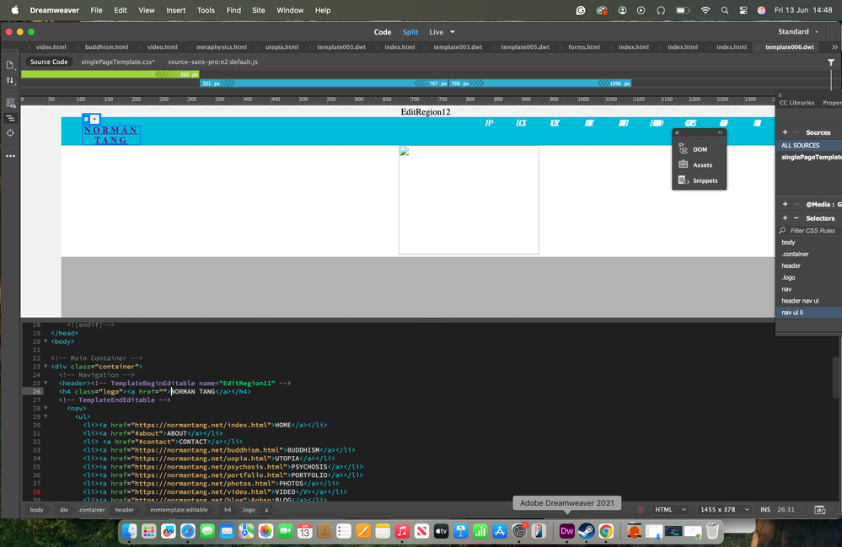Open Dreamweaver in the Dock
This screenshot has height=547, width=842.
point(566,531)
